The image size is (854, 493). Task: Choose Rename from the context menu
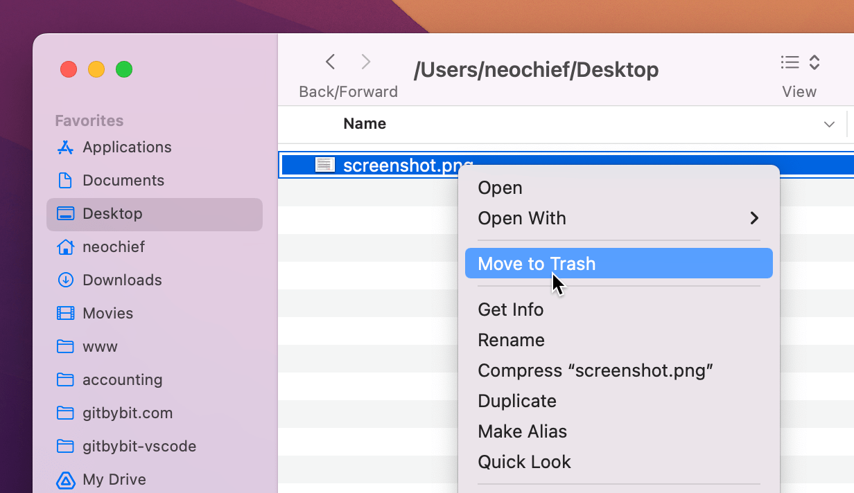tap(511, 340)
